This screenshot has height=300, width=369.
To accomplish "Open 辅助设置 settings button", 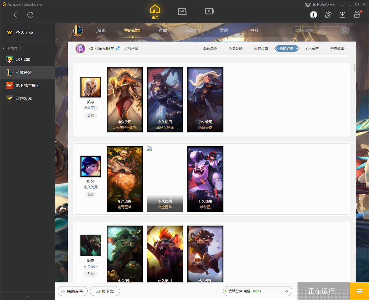I will pos(72,291).
